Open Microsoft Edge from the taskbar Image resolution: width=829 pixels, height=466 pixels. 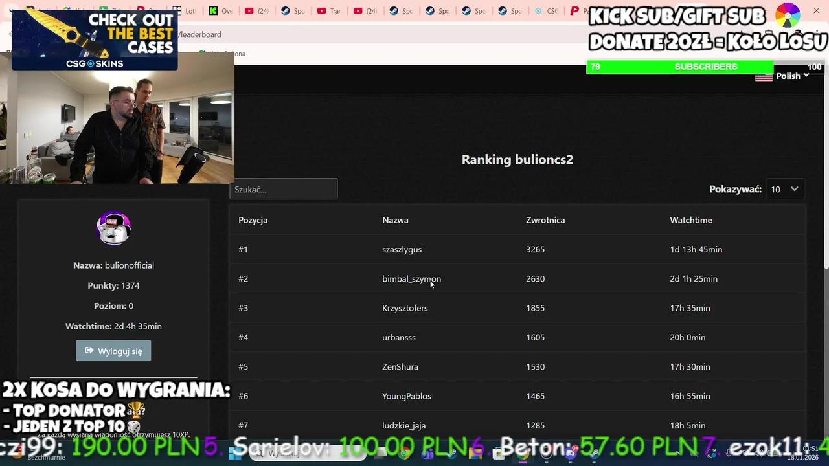click(451, 453)
